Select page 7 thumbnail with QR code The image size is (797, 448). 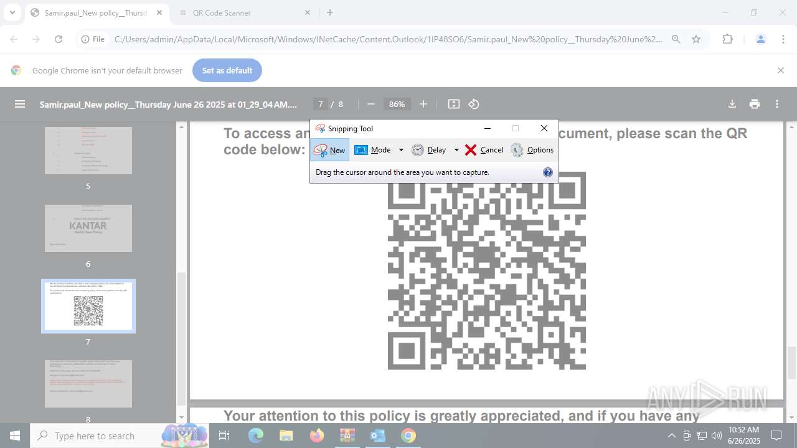click(x=88, y=306)
